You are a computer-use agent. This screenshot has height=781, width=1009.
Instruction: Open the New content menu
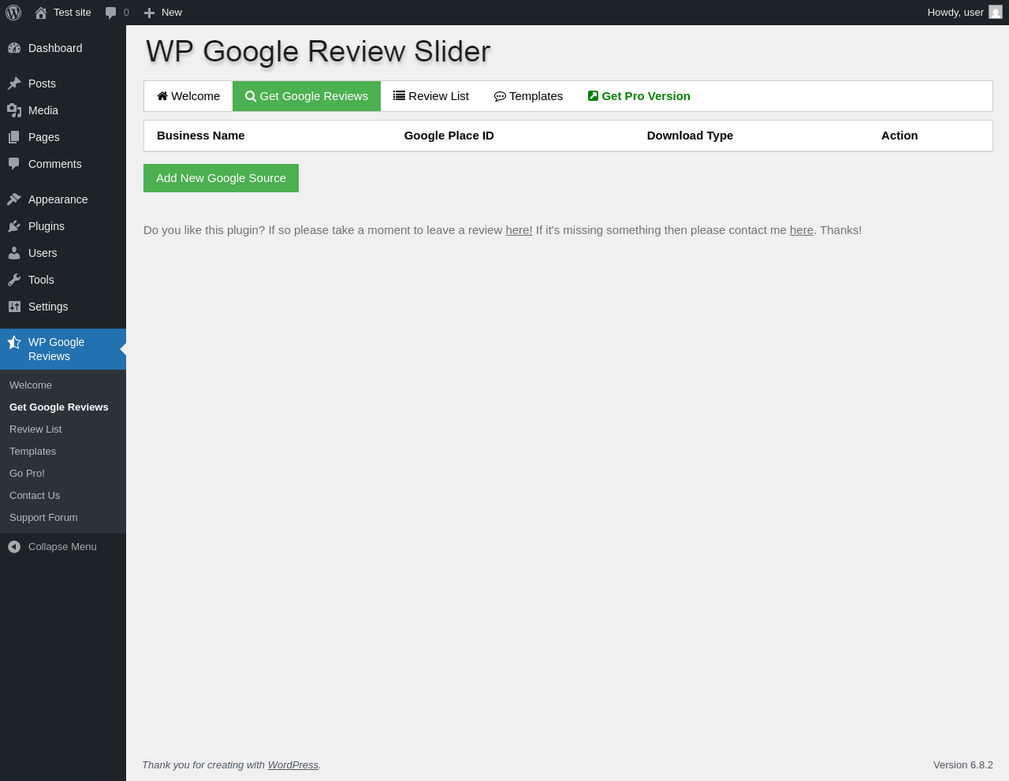point(162,13)
